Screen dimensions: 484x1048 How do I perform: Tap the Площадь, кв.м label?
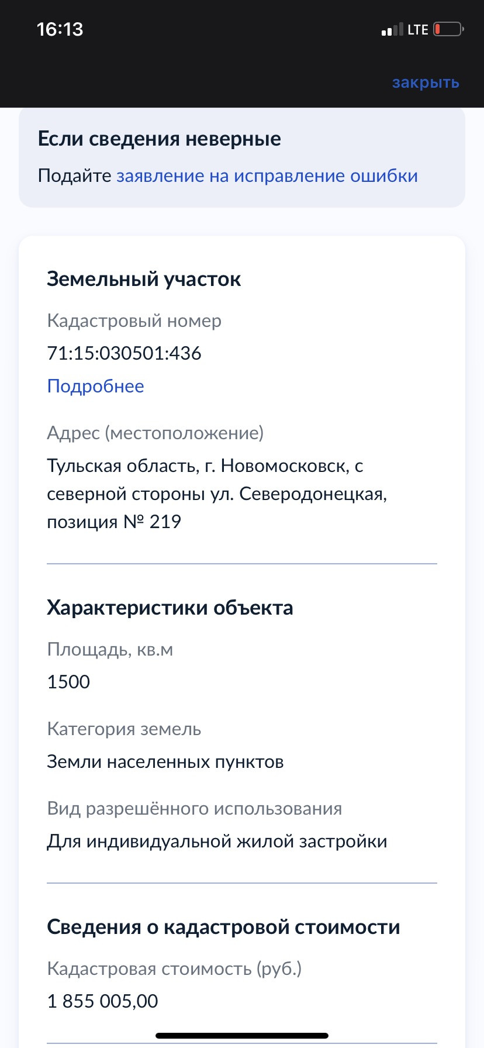[x=110, y=650]
